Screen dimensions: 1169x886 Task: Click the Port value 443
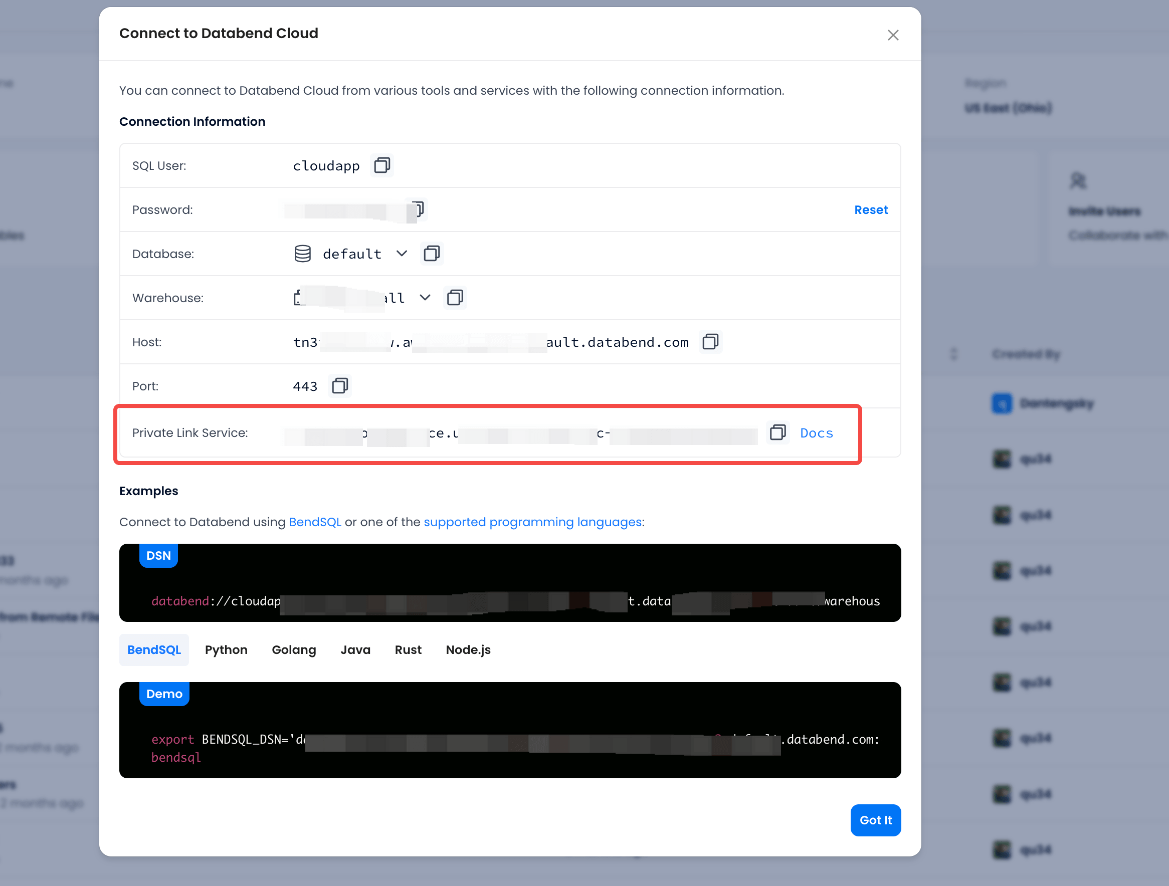click(305, 386)
